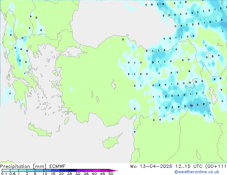The width and height of the screenshot is (227, 175).
Task: Click the legend label '0.1'
Action: (x=4, y=174)
